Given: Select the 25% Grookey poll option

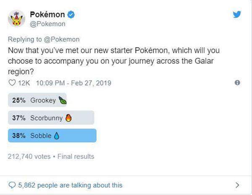Looking at the screenshot, I should coord(37,100).
